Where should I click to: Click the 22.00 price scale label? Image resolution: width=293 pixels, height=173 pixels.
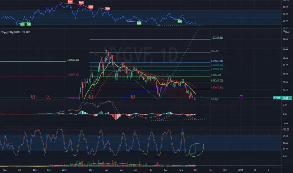pos(285,65)
